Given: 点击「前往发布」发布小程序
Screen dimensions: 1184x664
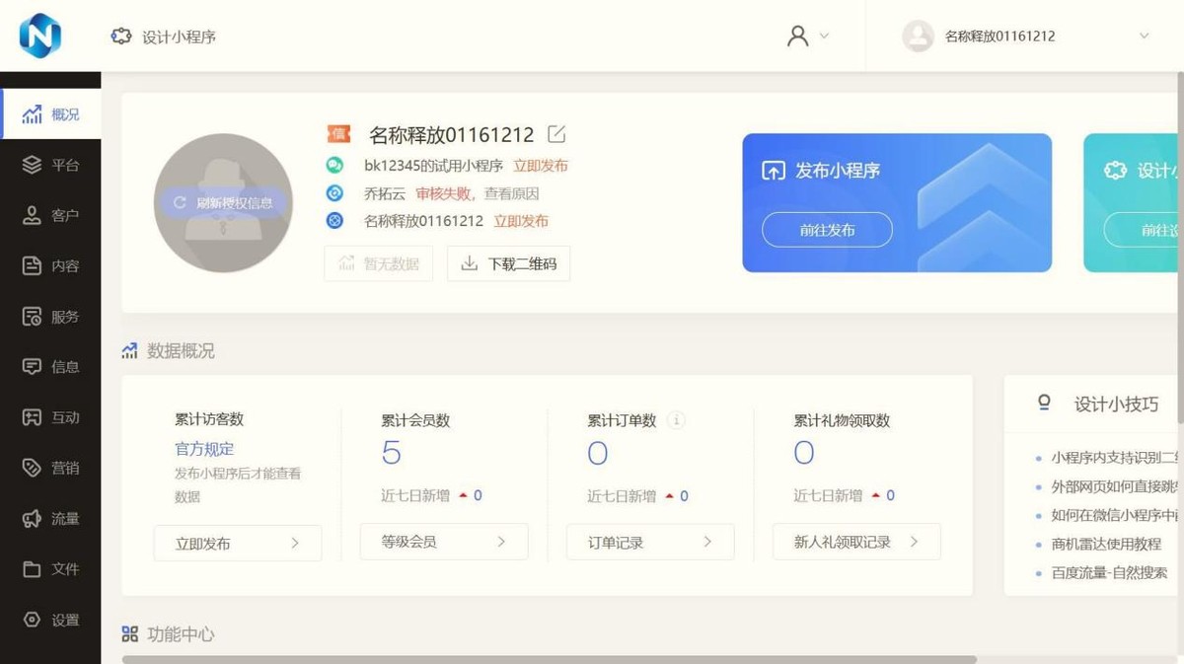Looking at the screenshot, I should pyautogui.click(x=826, y=230).
